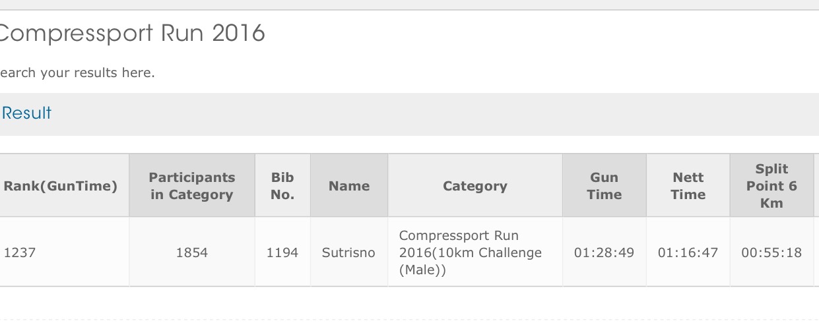Screen dimensions: 819x327
Task: Click the Name column header
Action: 349,186
